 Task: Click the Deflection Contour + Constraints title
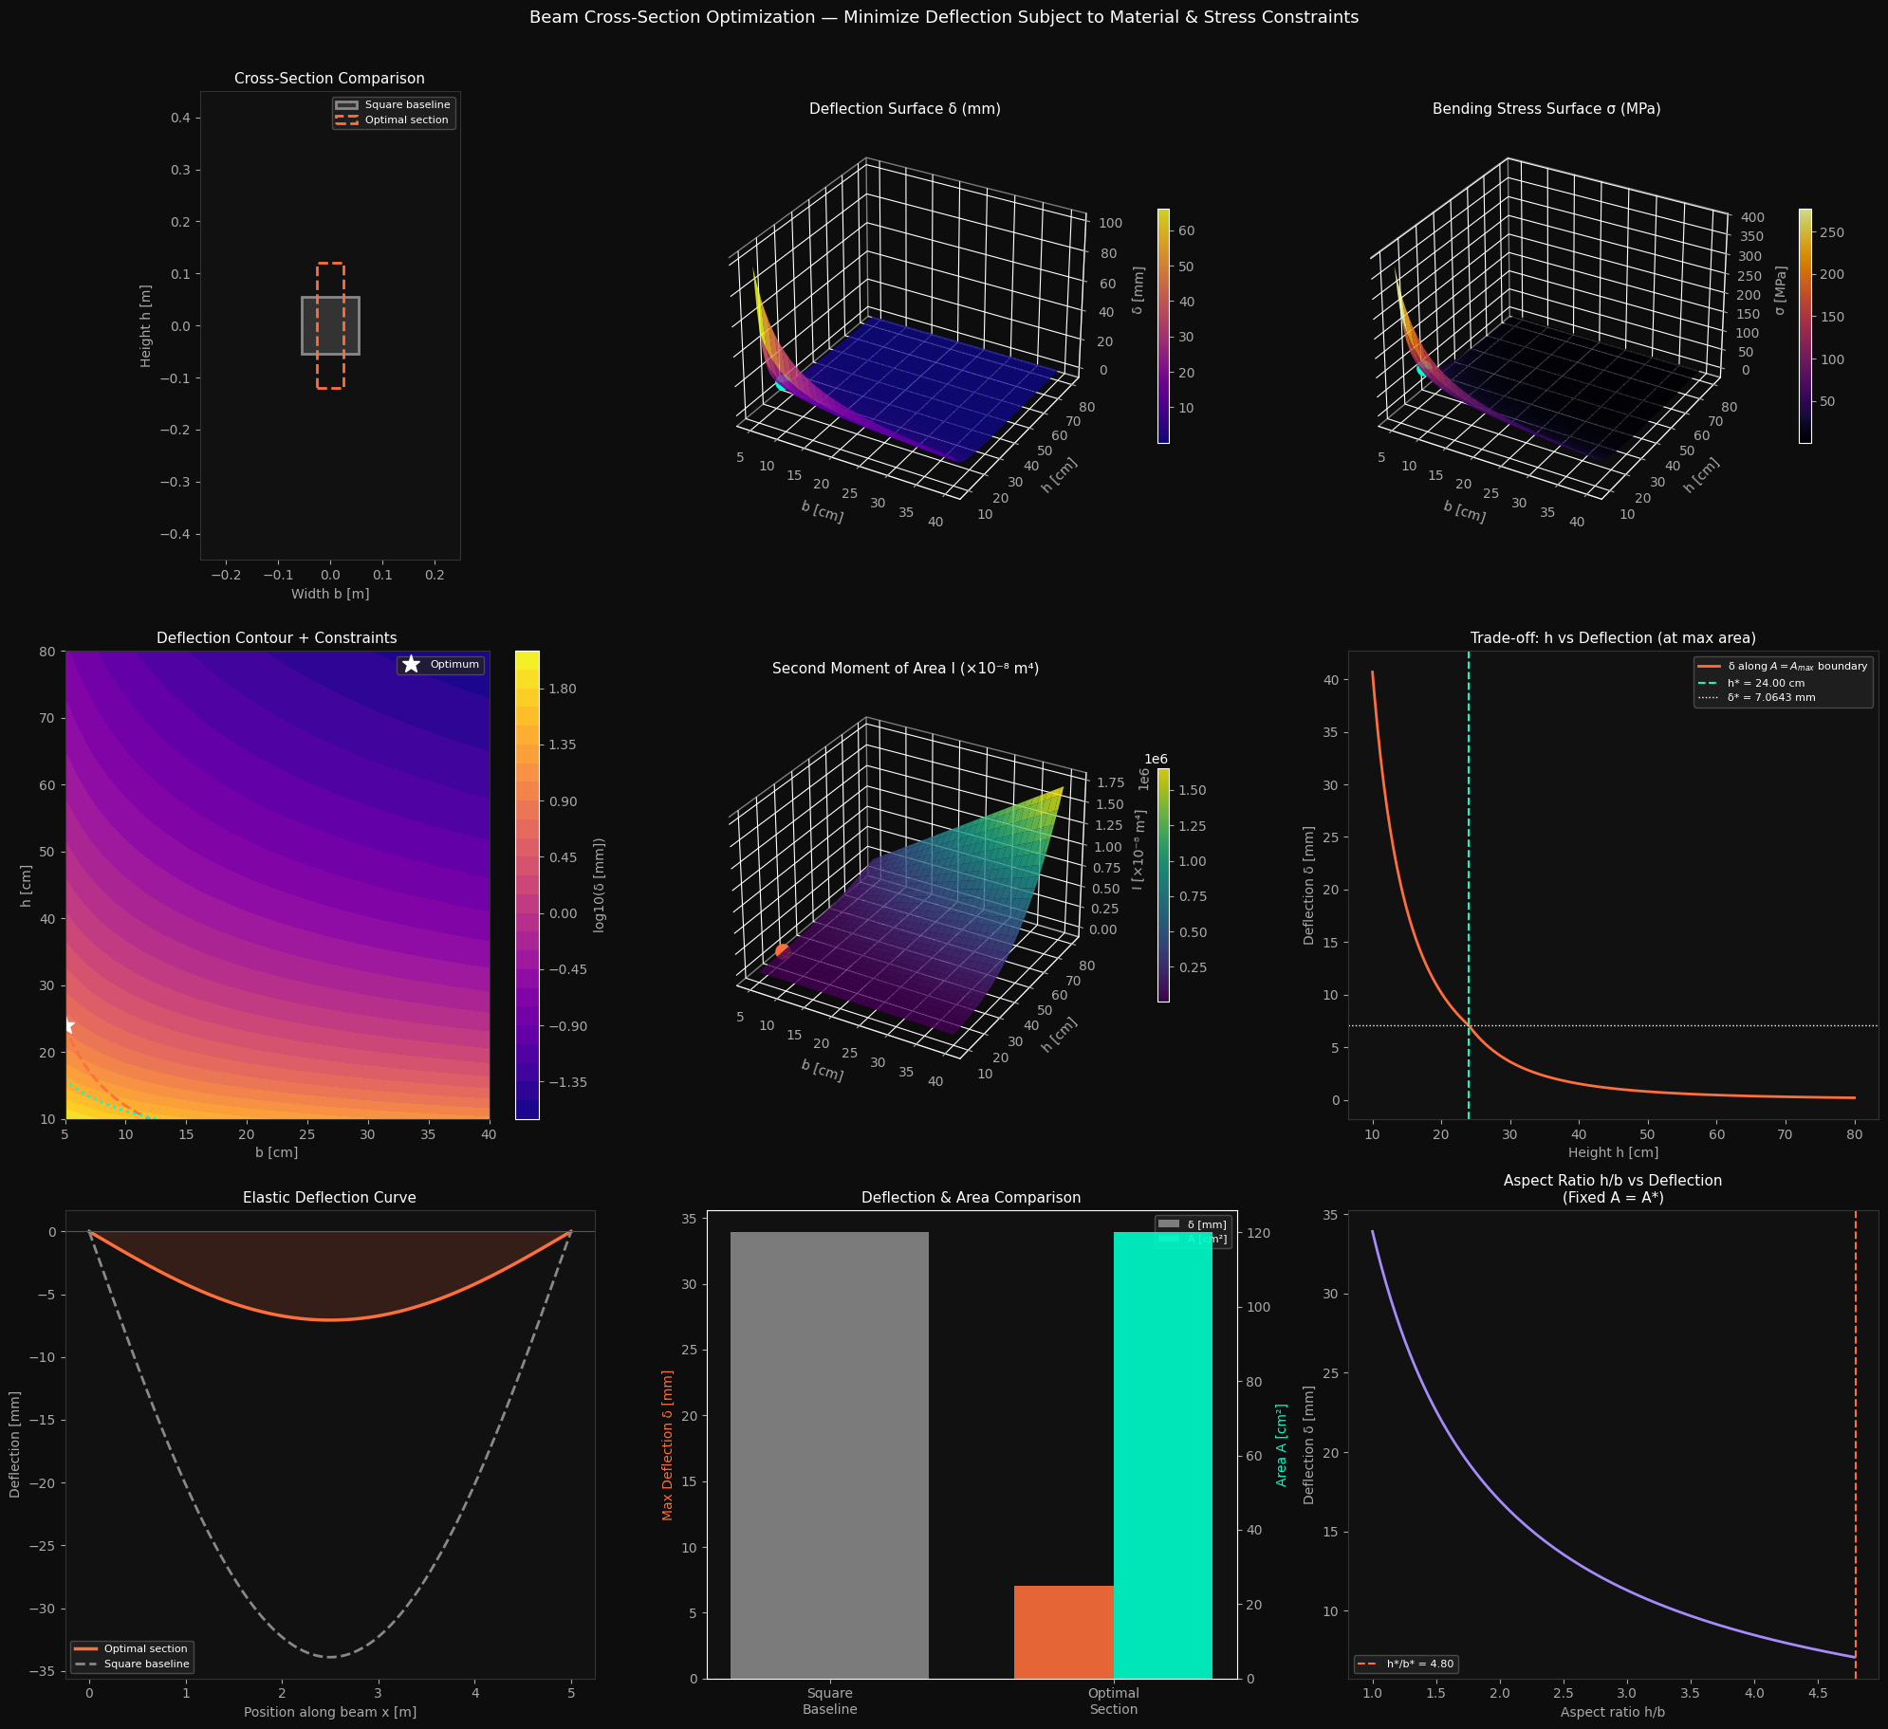(x=276, y=638)
